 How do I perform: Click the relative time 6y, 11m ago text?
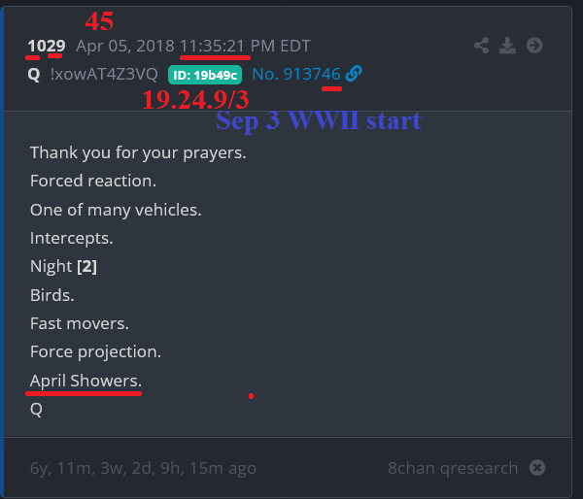pyautogui.click(x=143, y=468)
